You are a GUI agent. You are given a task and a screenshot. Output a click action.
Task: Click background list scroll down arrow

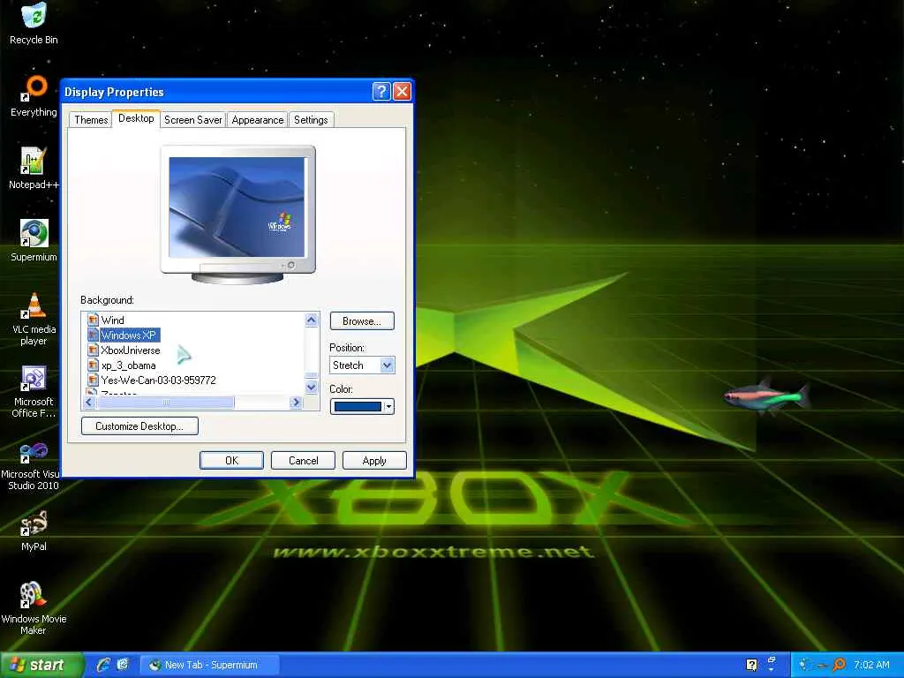[x=312, y=388]
